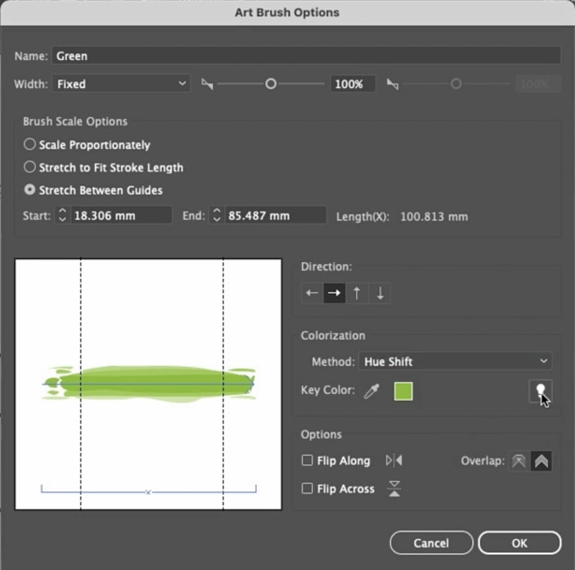Screen dimensions: 575x570
Task: Select the left arrow stroke direction
Action: (312, 293)
